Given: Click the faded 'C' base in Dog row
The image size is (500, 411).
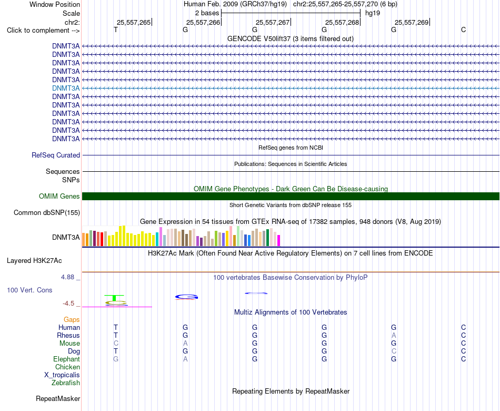Looking at the screenshot, I should click(394, 351).
